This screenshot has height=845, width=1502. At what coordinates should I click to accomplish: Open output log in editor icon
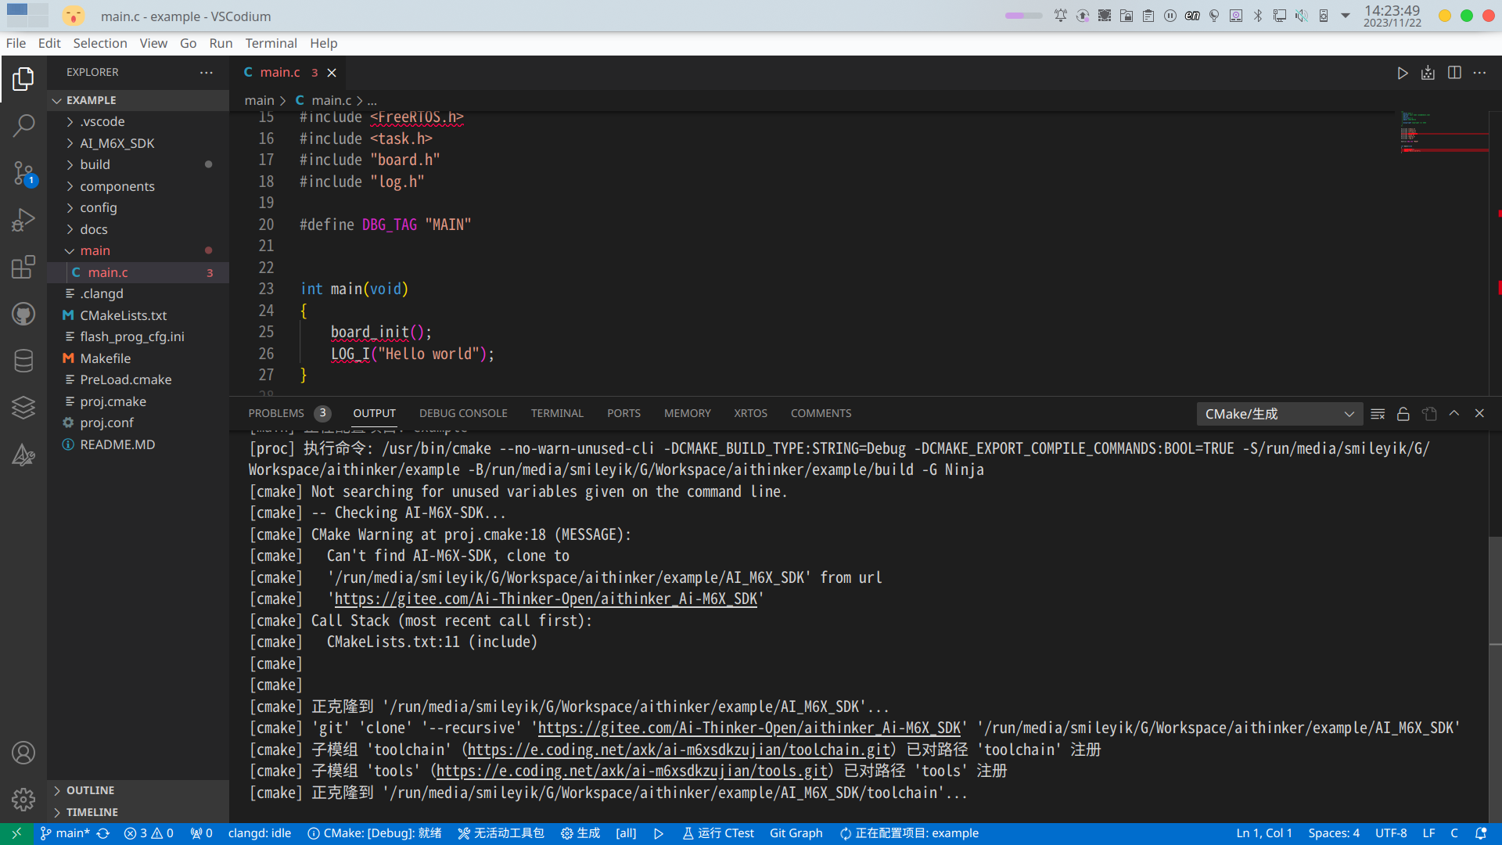[1429, 414]
